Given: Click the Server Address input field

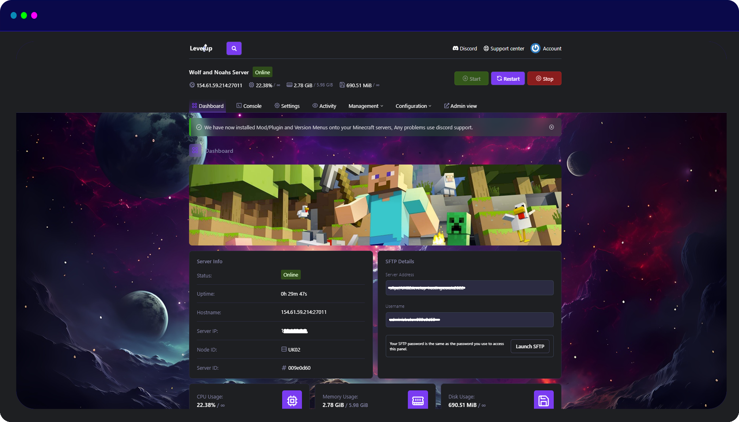Looking at the screenshot, I should tap(469, 288).
